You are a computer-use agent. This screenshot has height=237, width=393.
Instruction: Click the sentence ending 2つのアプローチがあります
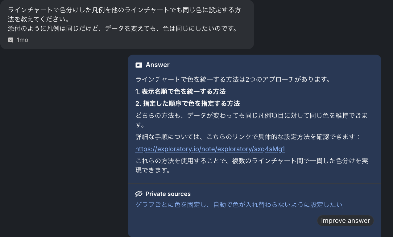coord(233,79)
